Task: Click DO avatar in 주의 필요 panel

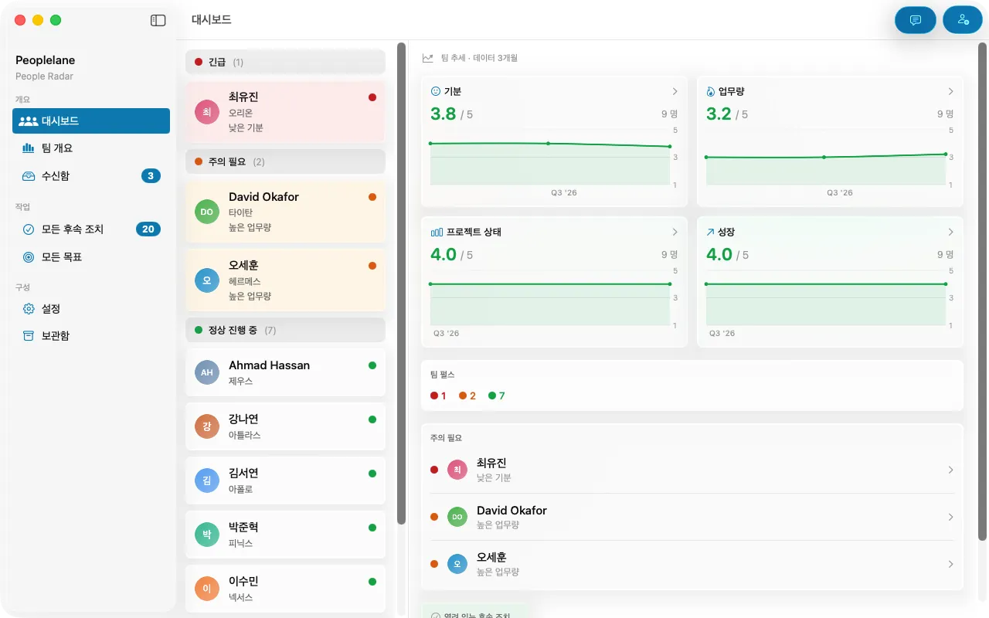Action: click(457, 517)
